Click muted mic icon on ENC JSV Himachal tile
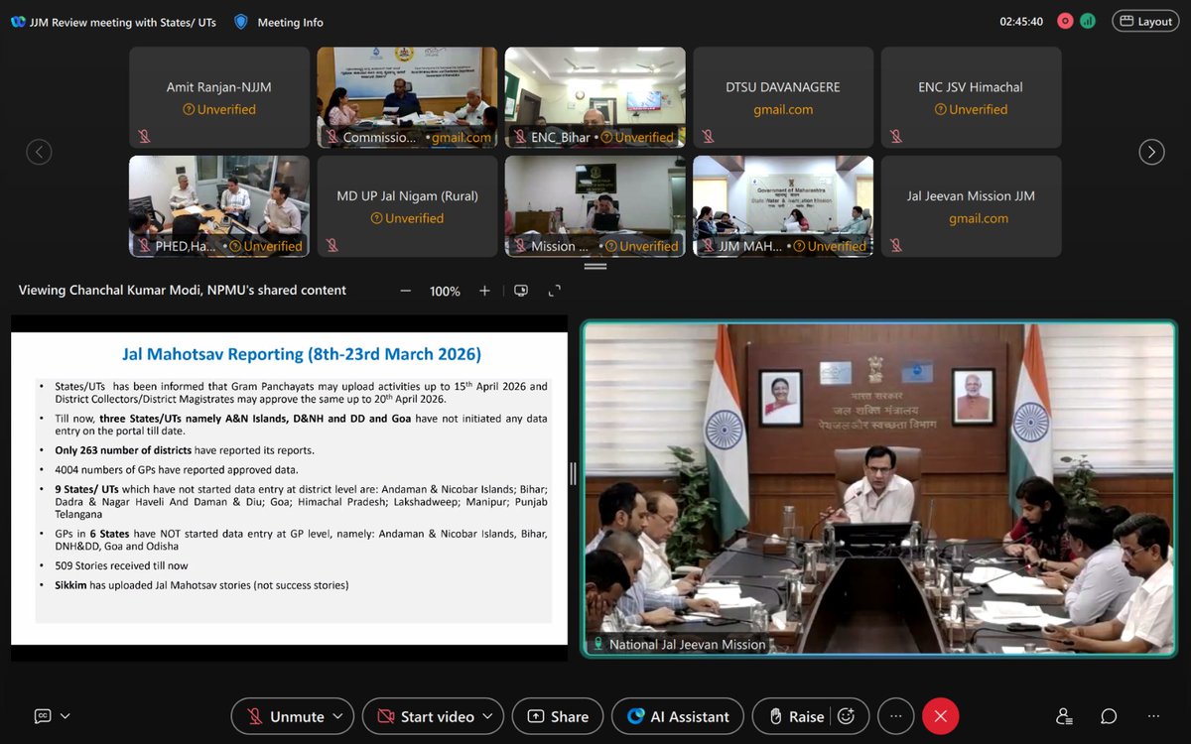 pos(896,137)
